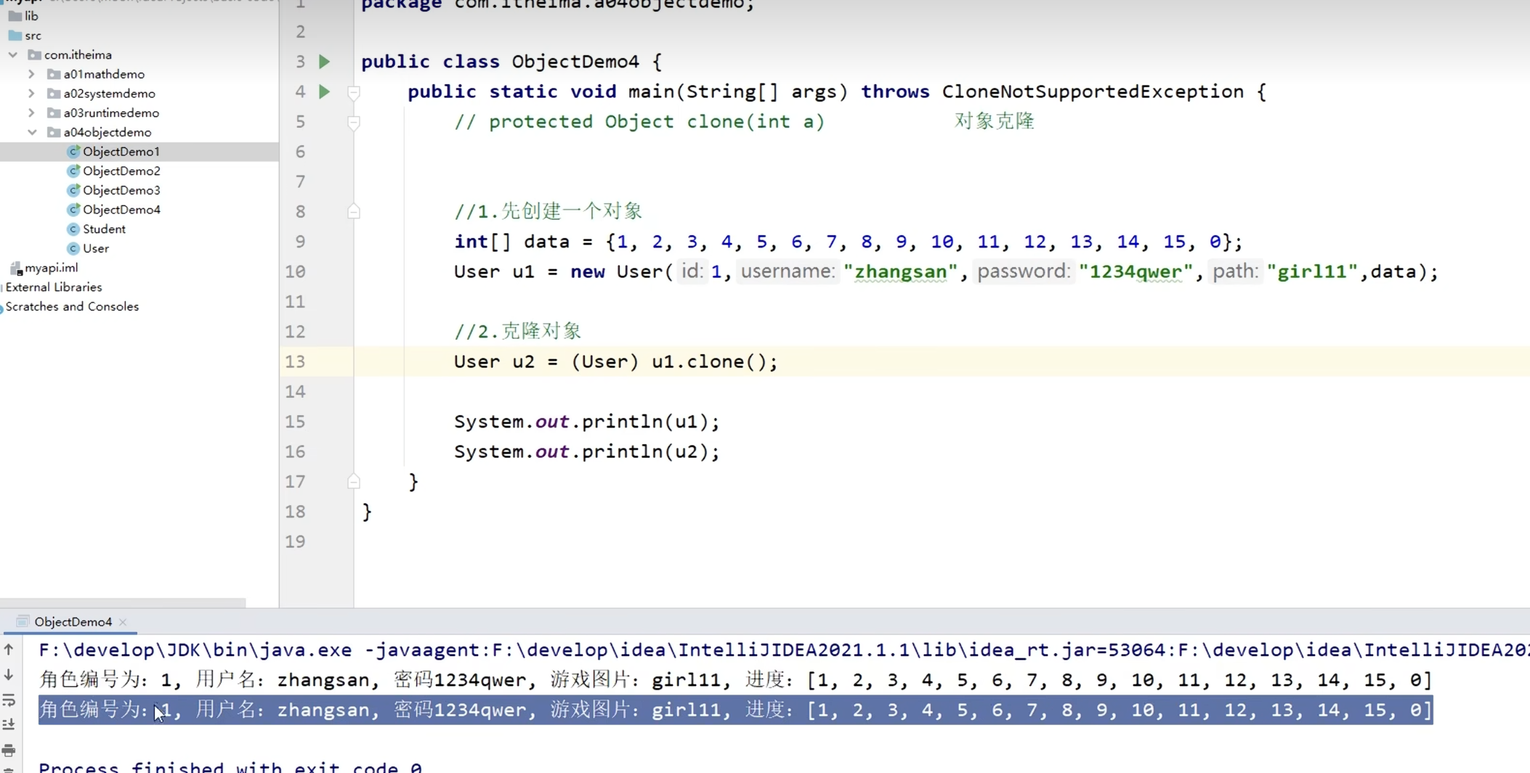
Task: Click the project panel horizontal scrollbar
Action: coord(123,602)
